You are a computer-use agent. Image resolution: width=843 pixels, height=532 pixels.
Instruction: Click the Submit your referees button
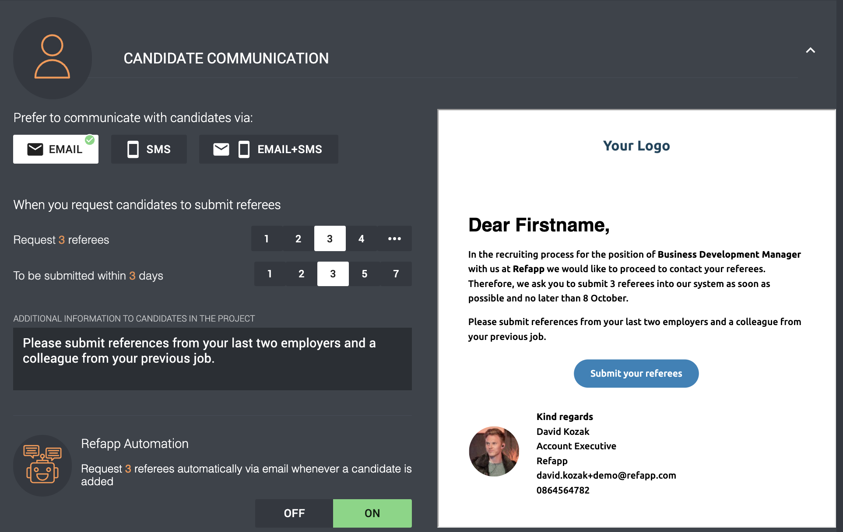click(636, 373)
